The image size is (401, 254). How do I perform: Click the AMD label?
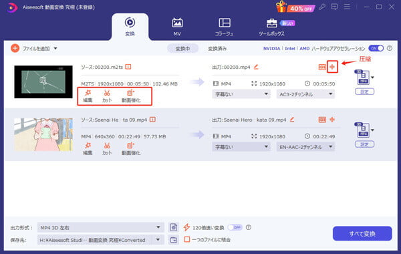(304, 48)
